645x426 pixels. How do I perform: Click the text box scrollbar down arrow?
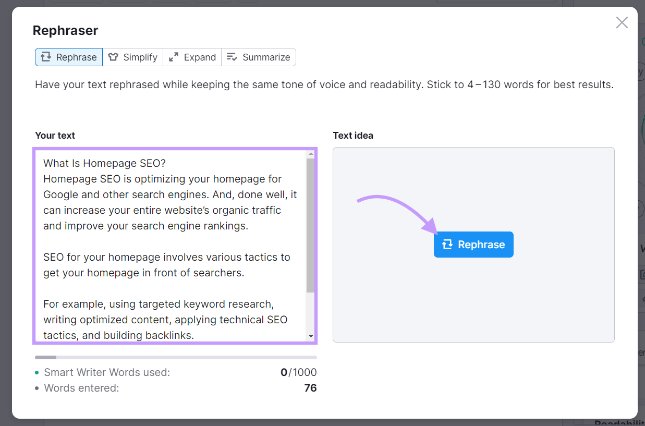[311, 336]
